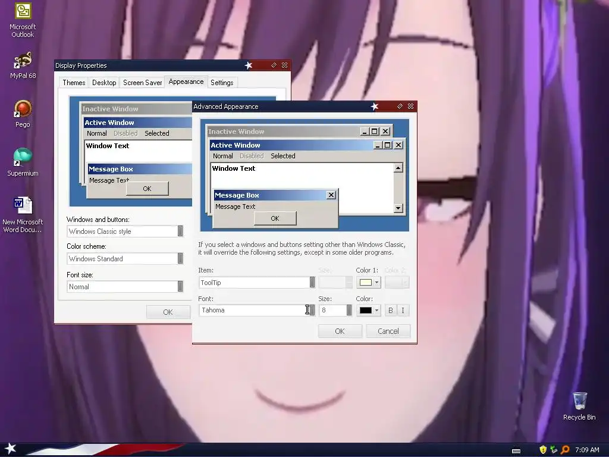This screenshot has height=457, width=609.
Task: Click 'Window Text' in Advanced Appearance preview
Action: (233, 168)
